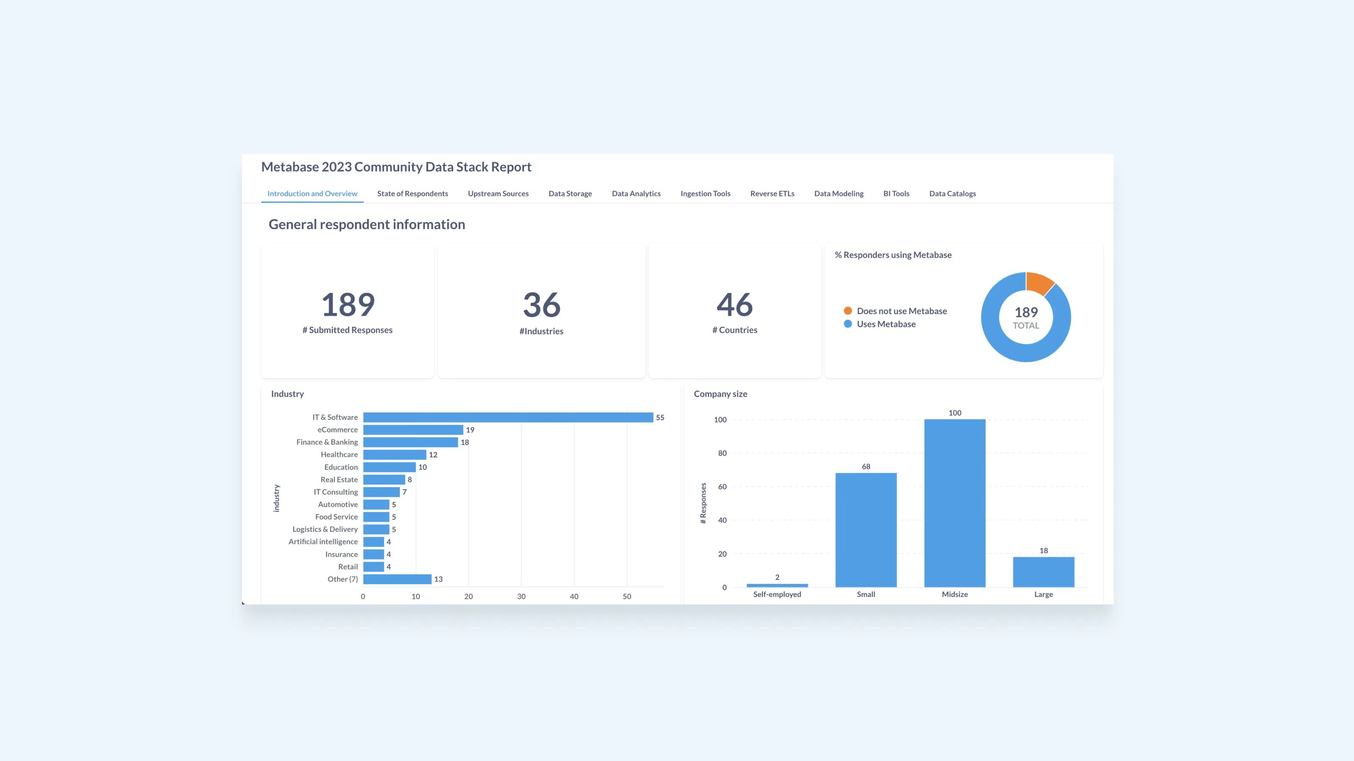Image resolution: width=1354 pixels, height=761 pixels.
Task: Open the Data Storage tab
Action: 570,193
